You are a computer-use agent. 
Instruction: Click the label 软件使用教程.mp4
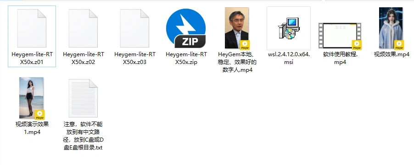coord(340,59)
